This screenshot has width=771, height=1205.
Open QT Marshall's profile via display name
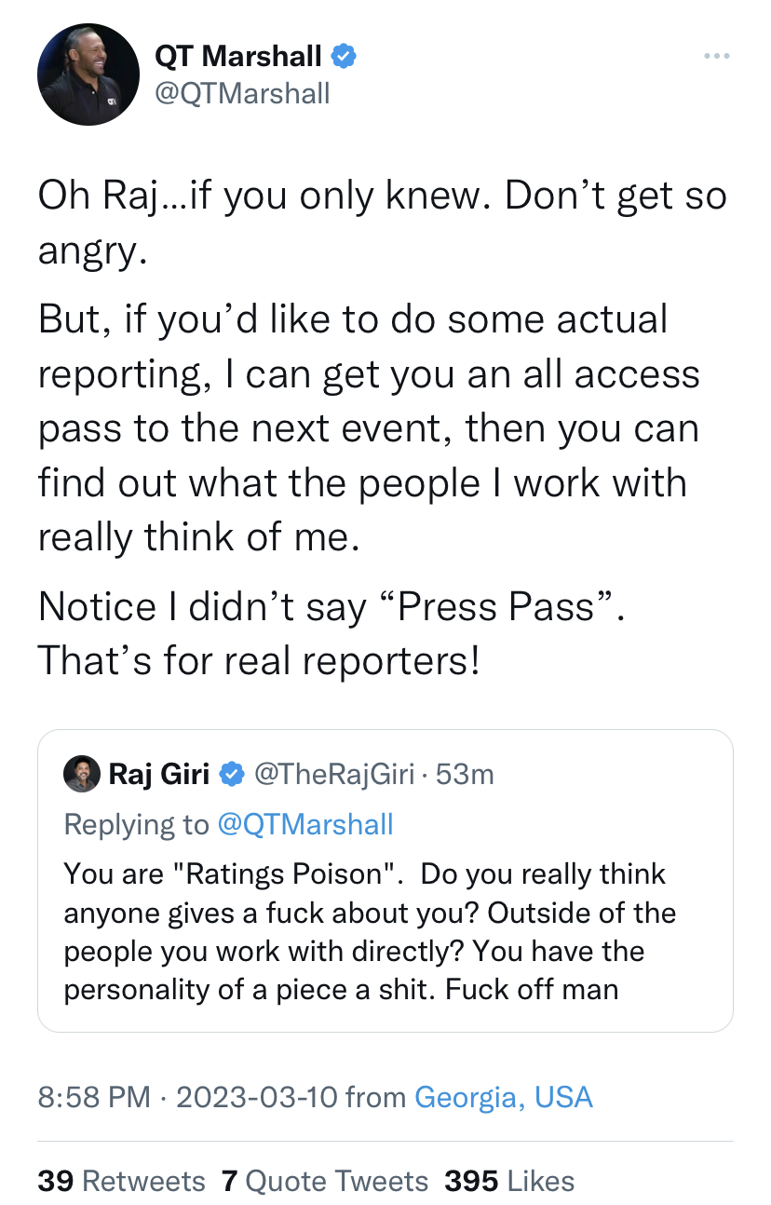coord(237,57)
